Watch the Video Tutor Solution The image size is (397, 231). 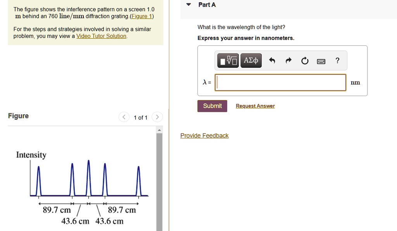101,36
